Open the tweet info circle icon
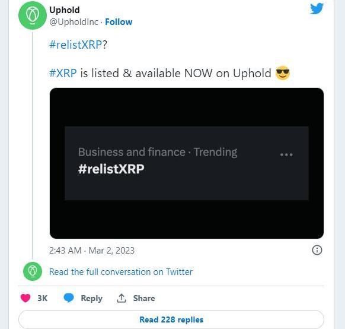This screenshot has height=329, width=345. click(317, 250)
